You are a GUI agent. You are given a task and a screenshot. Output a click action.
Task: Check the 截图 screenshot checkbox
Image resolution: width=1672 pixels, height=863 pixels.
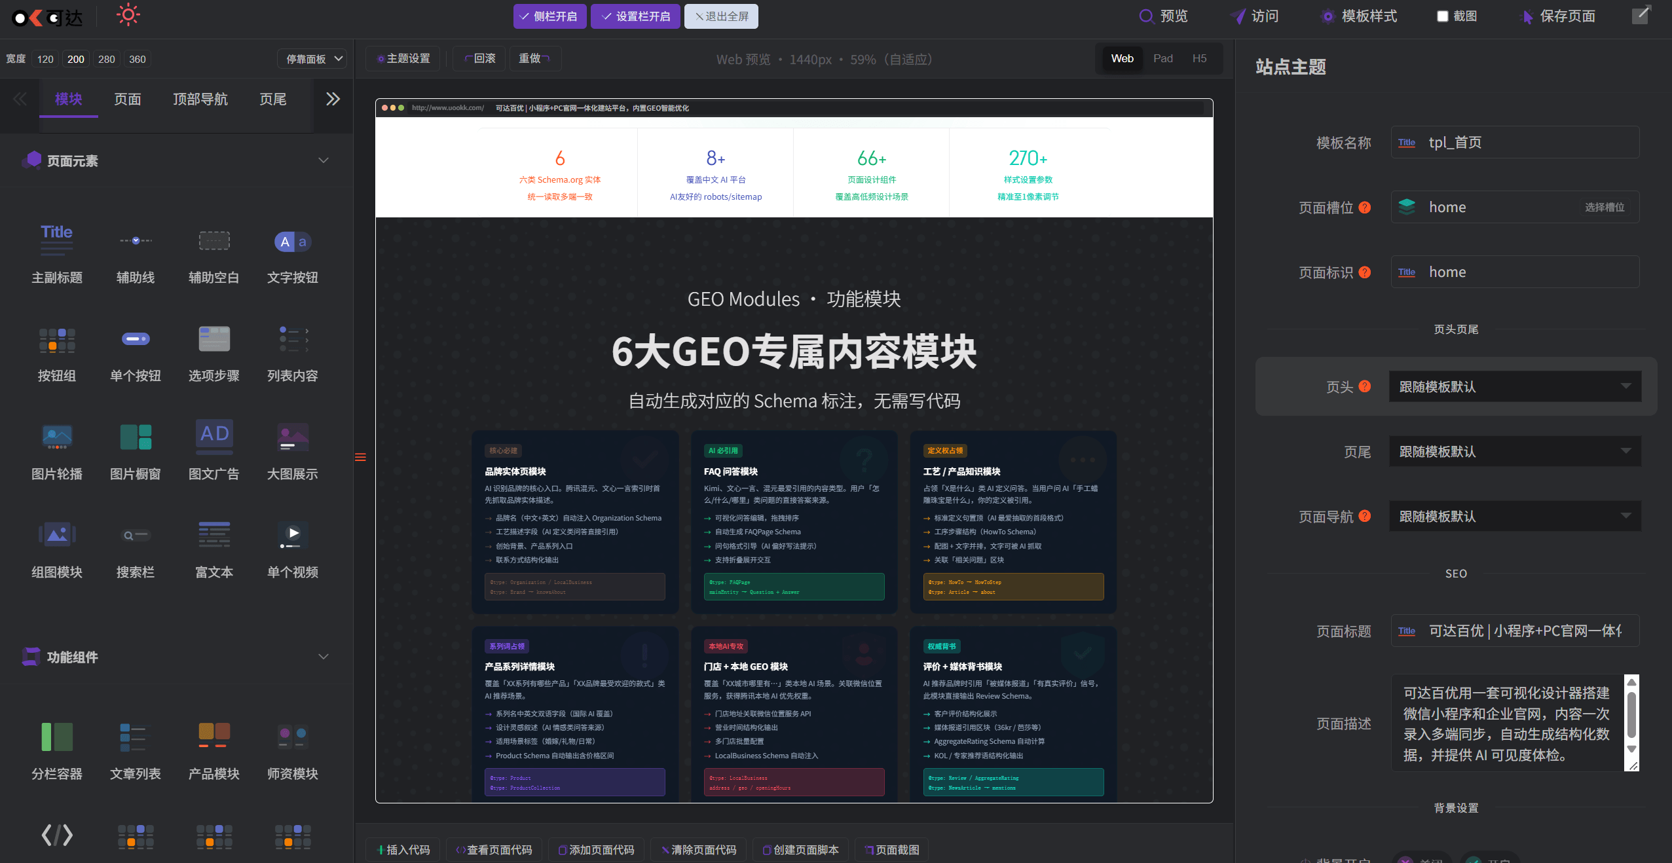pos(1442,16)
